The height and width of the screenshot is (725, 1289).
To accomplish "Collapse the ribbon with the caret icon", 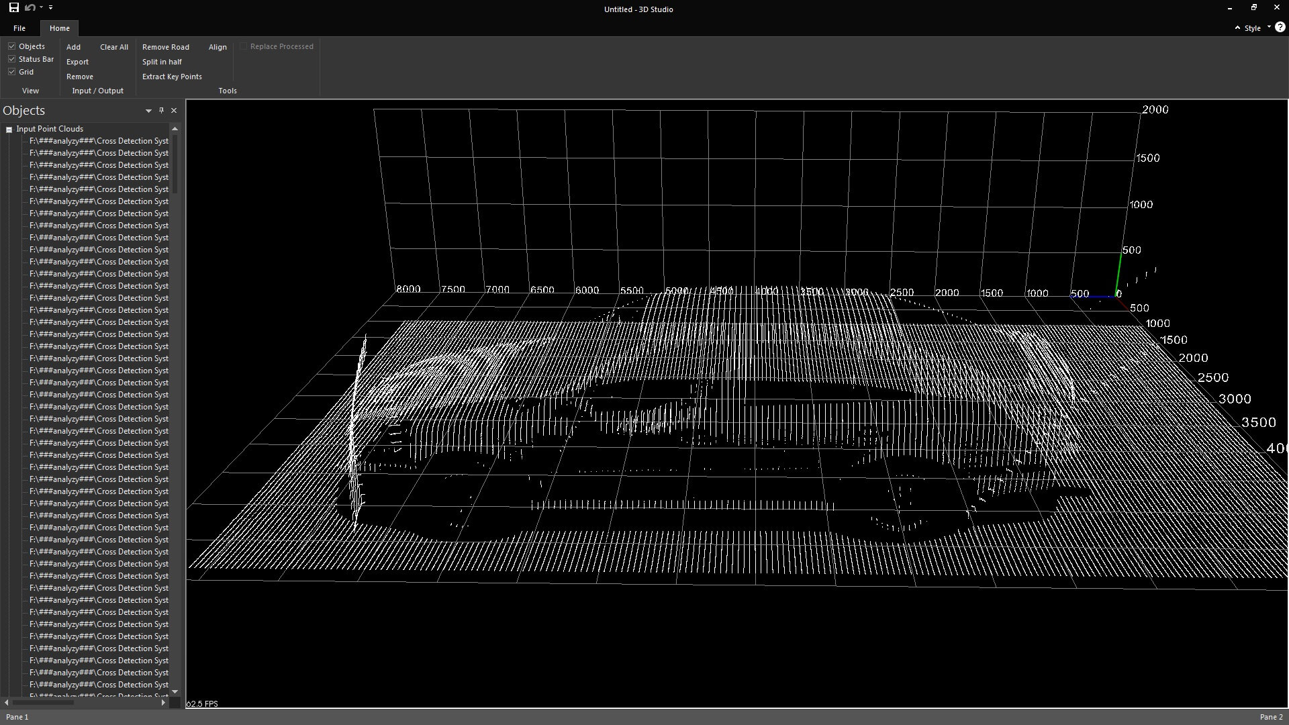I will pos(1237,28).
